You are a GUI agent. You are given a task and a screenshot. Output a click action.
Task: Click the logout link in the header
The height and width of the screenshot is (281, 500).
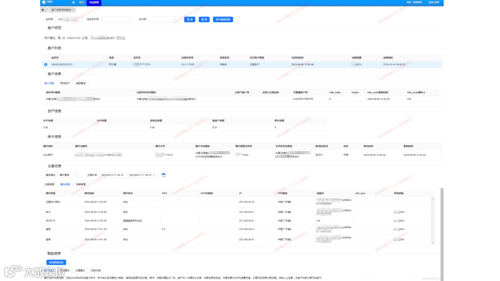coord(434,2)
